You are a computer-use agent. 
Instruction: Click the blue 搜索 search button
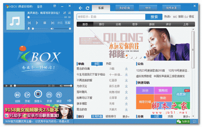(x=154, y=17)
